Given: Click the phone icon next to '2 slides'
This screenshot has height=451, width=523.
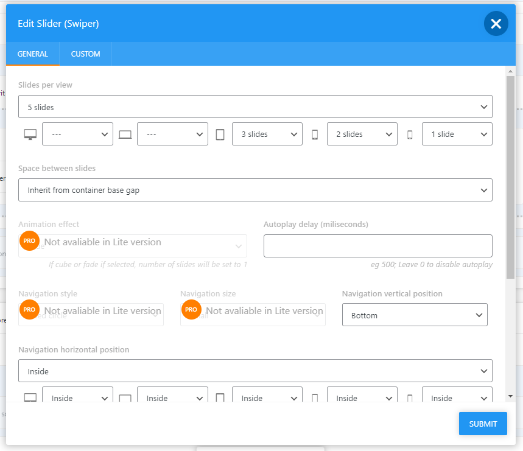Looking at the screenshot, I should click(x=315, y=135).
